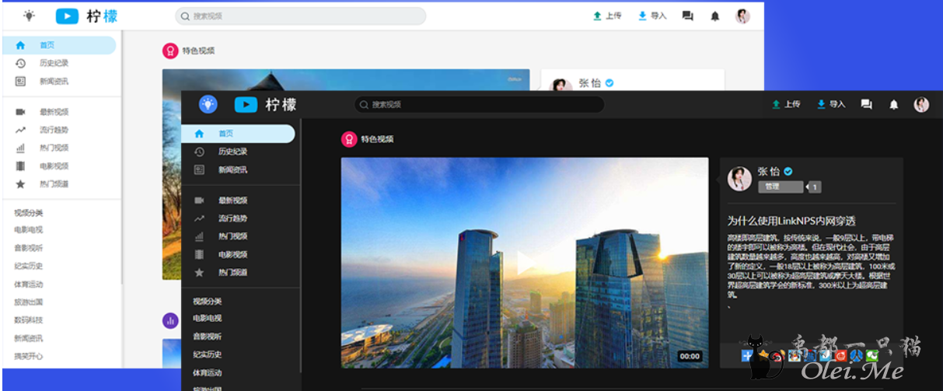Viewport: 943px width, 391px height.
Task: Click the purple chart section icon in light window
Action: 170,320
